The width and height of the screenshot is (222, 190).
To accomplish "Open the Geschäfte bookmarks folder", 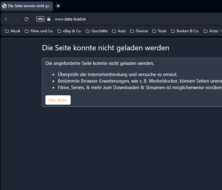I will (x=97, y=31).
